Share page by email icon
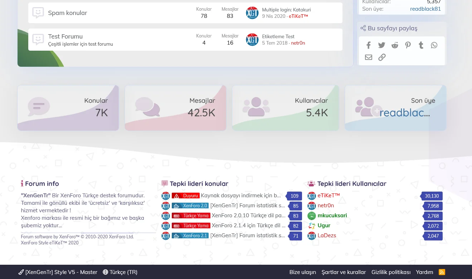The image size is (472, 279). coord(369,57)
